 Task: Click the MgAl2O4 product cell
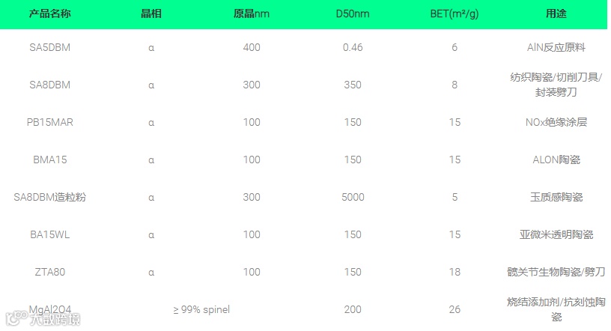coord(50,309)
